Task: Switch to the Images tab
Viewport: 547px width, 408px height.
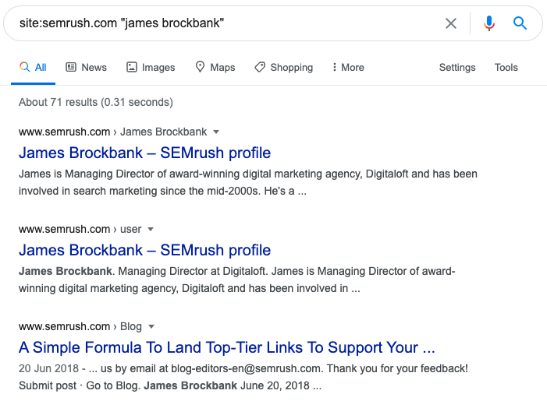Action: point(158,68)
